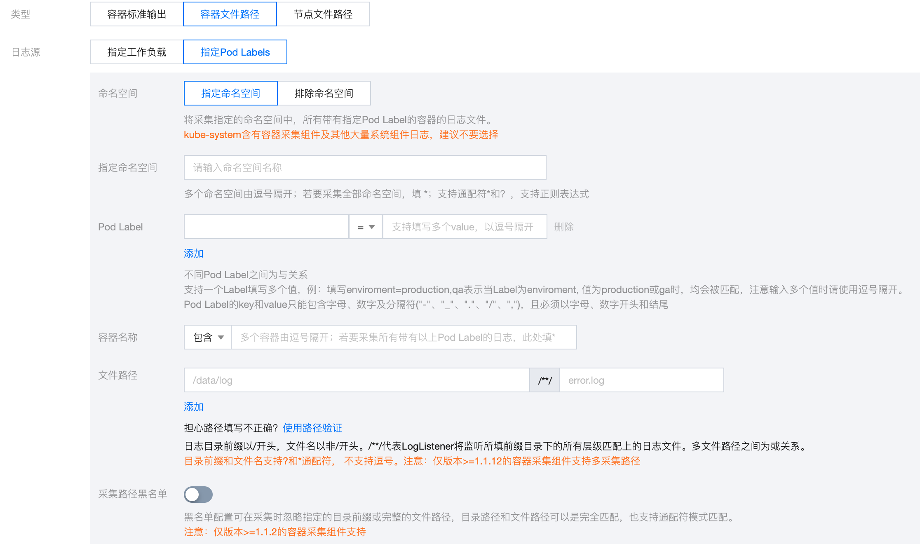Screen dimensions: 920x544
Task: Open the Pod Label operator dropdown
Action: 366,227
